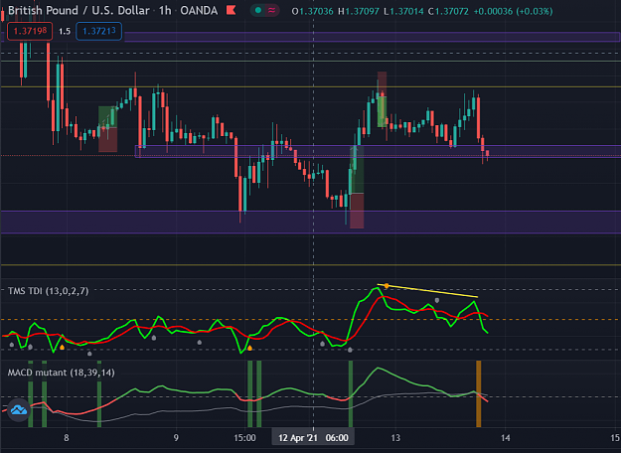Image resolution: width=621 pixels, height=453 pixels.
Task: Click date label 9 on the time axis
Action: pyautogui.click(x=176, y=438)
